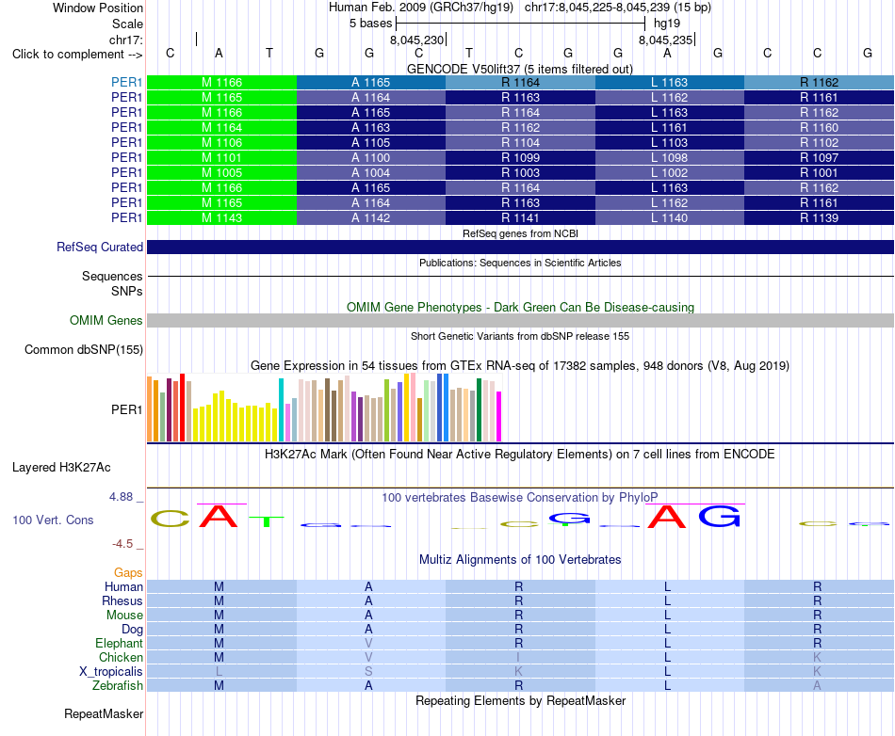Click the Elephant species label

[x=119, y=643]
